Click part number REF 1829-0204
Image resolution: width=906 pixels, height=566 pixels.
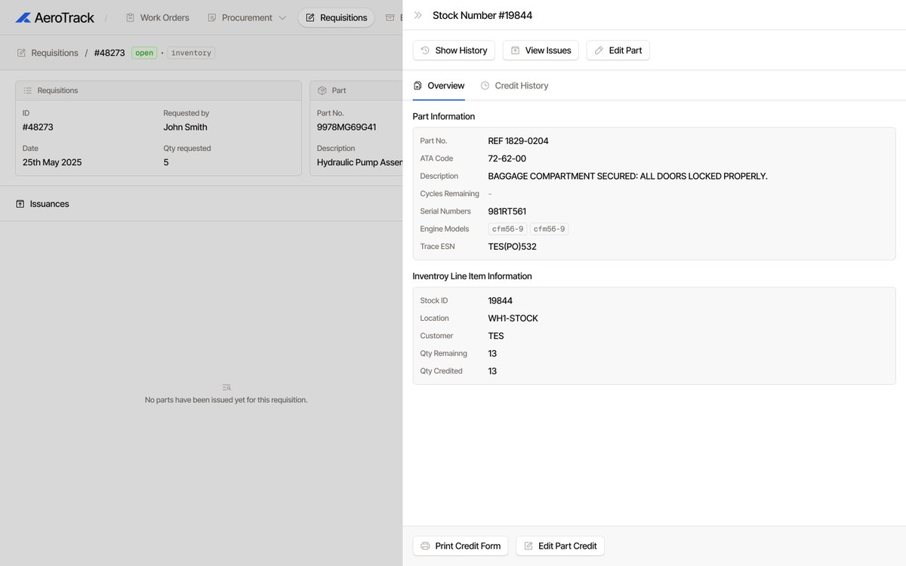pyautogui.click(x=519, y=141)
